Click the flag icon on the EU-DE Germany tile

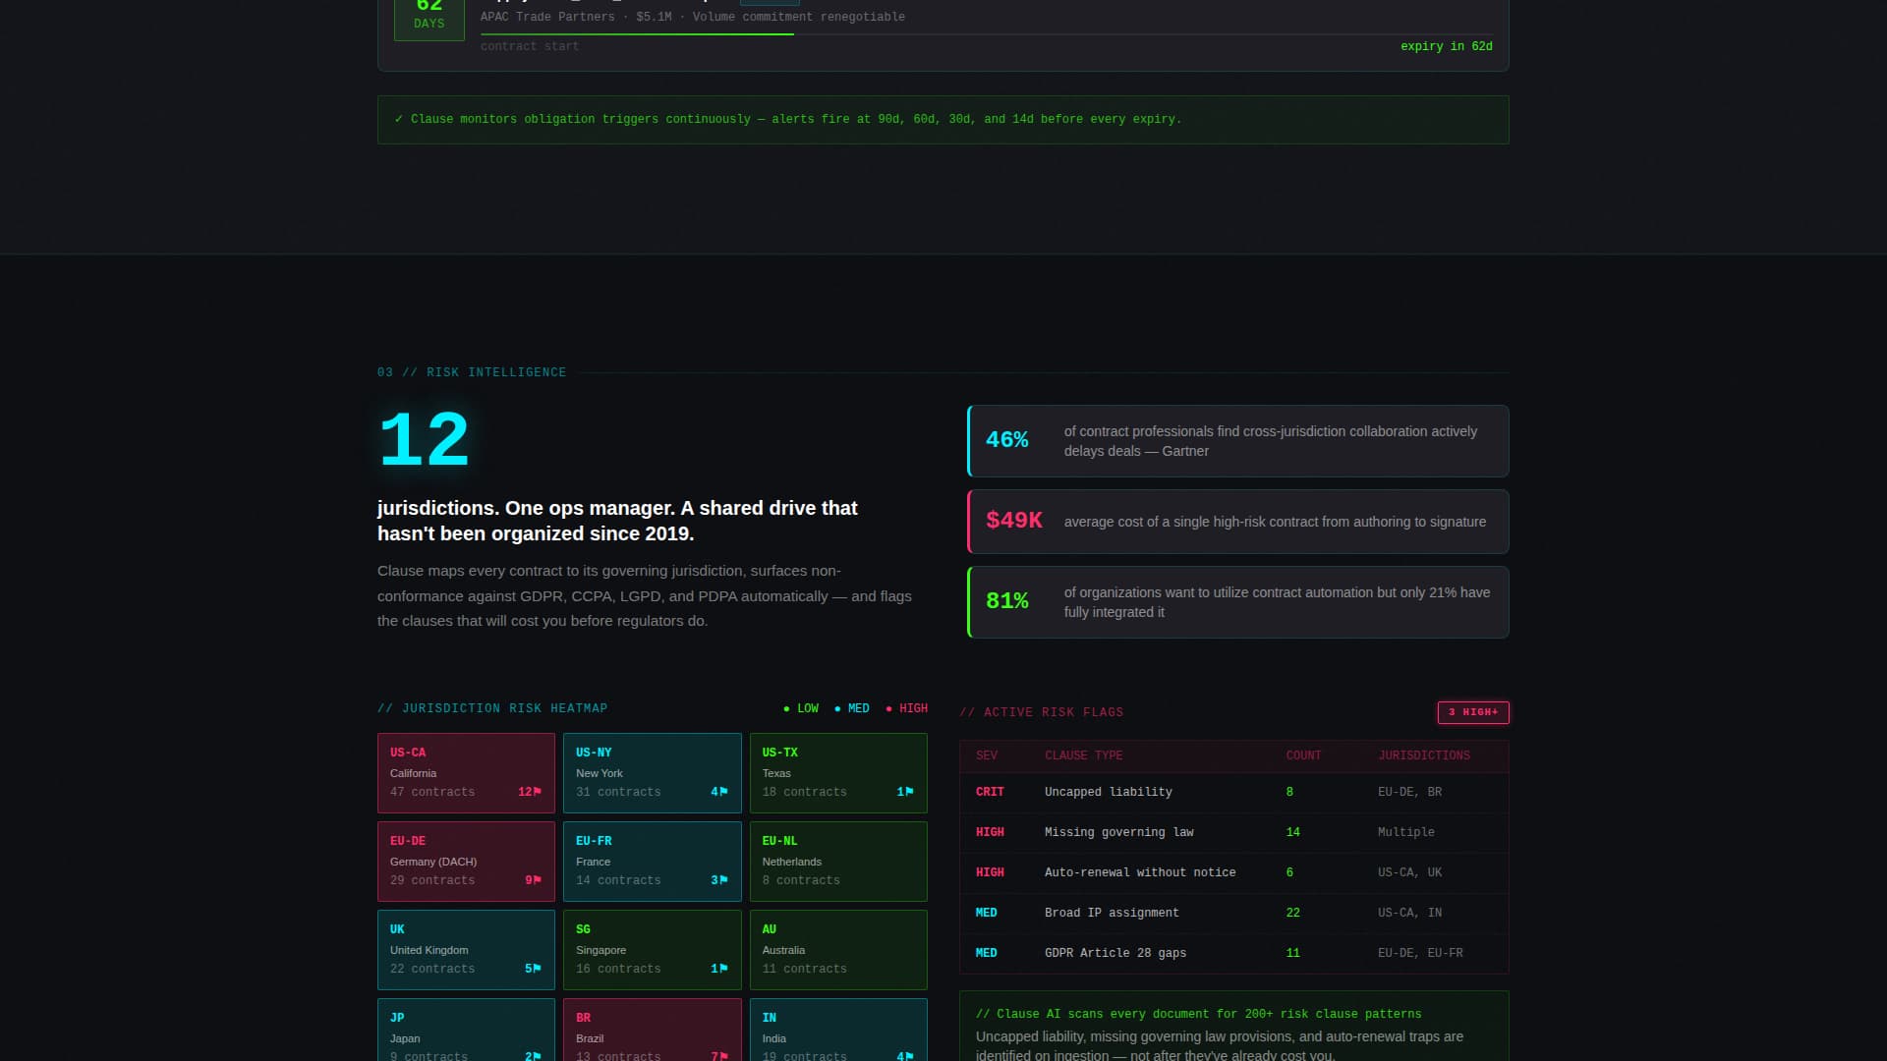(535, 880)
